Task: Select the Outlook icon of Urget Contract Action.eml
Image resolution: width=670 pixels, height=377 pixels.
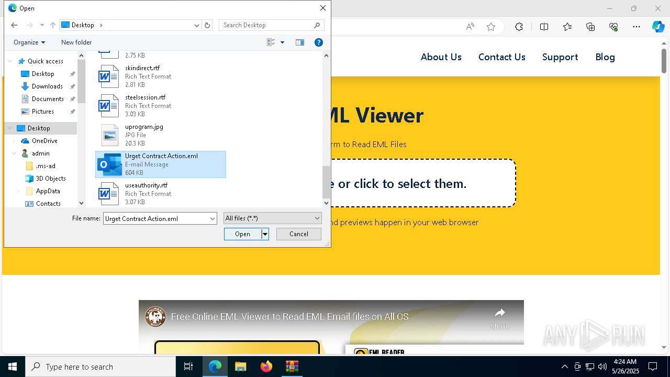Action: [x=109, y=164]
